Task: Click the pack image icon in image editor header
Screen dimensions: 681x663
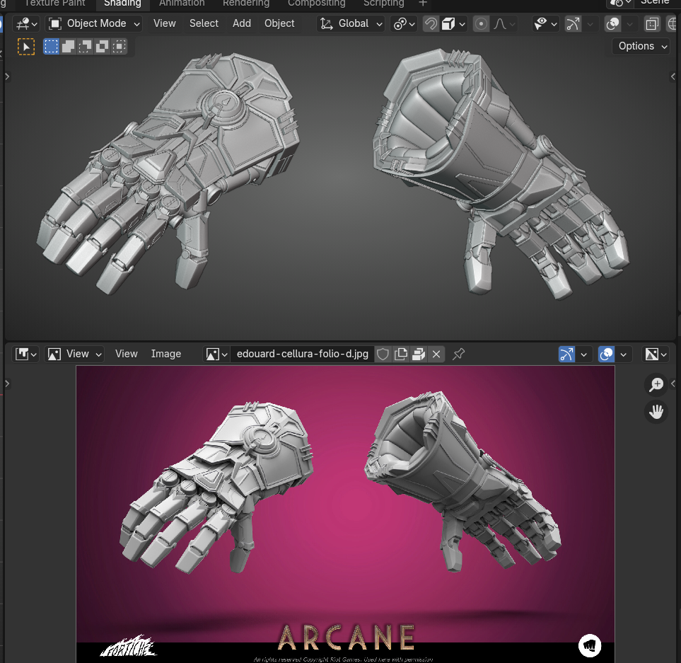Action: tap(418, 354)
